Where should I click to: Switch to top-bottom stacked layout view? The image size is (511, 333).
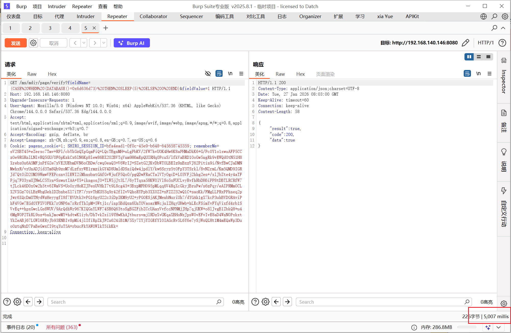pos(479,57)
